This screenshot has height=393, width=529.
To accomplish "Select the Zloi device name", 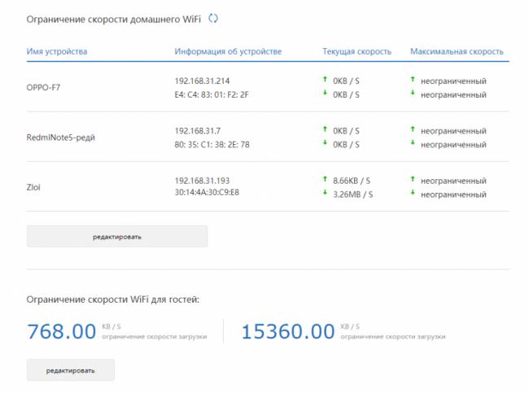I will pos(34,186).
